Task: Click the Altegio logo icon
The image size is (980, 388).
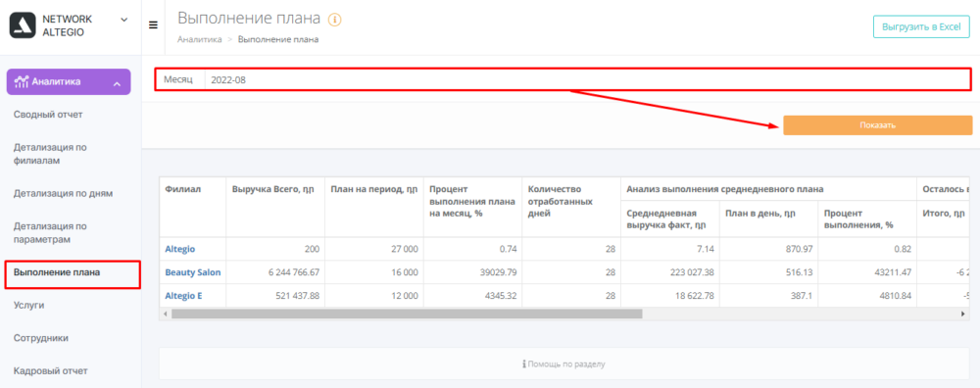Action: pos(24,25)
